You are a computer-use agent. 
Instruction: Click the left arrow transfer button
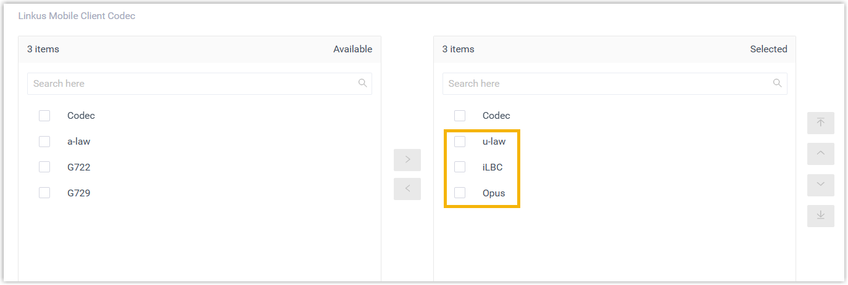pyautogui.click(x=407, y=189)
